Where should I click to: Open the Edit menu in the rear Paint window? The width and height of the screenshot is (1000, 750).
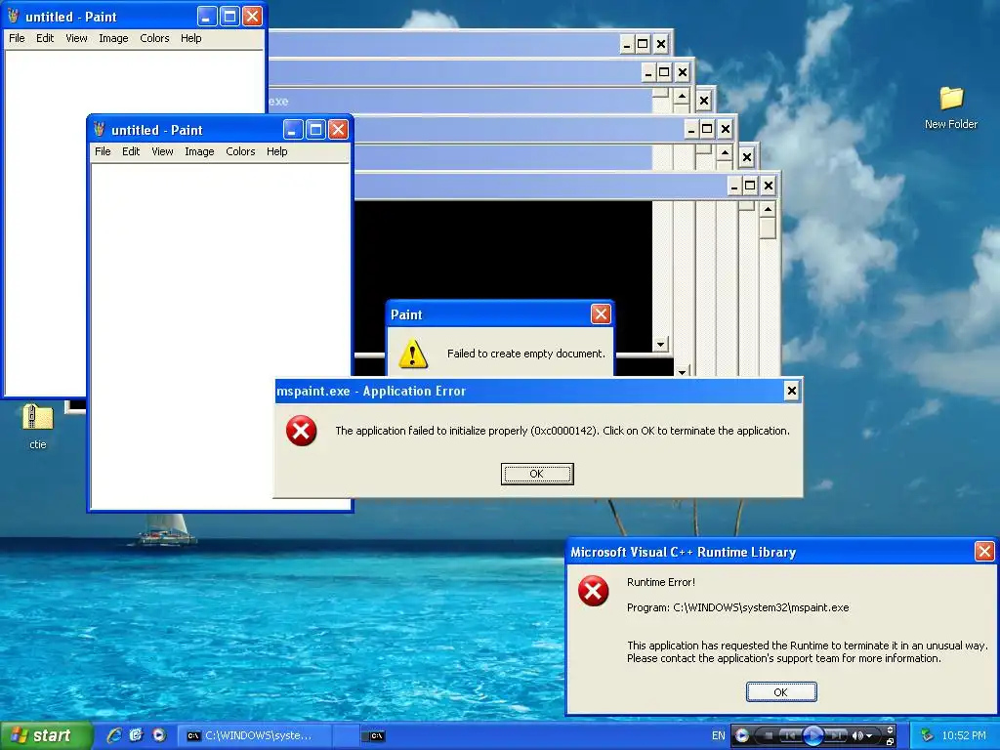click(x=45, y=38)
